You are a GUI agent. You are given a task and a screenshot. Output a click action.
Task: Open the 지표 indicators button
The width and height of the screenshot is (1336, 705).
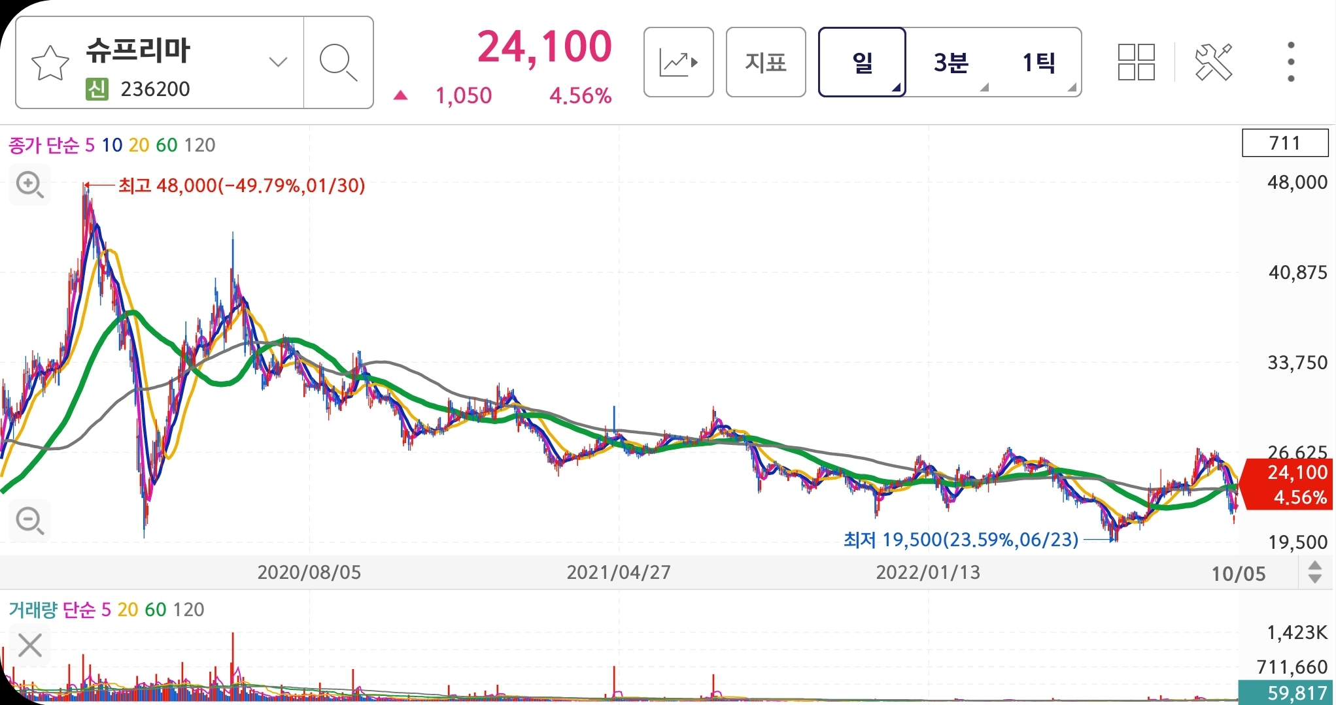pos(766,62)
